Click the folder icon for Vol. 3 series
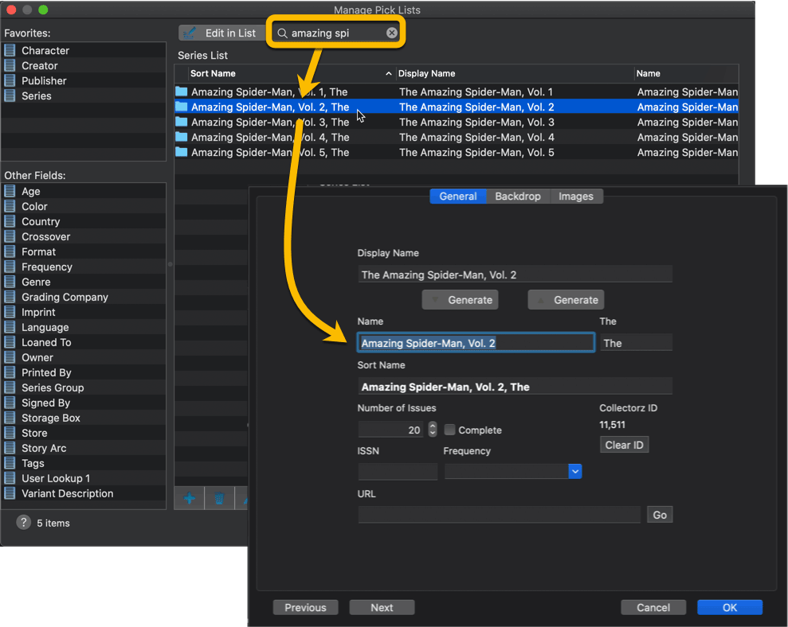The image size is (788, 627). point(182,122)
